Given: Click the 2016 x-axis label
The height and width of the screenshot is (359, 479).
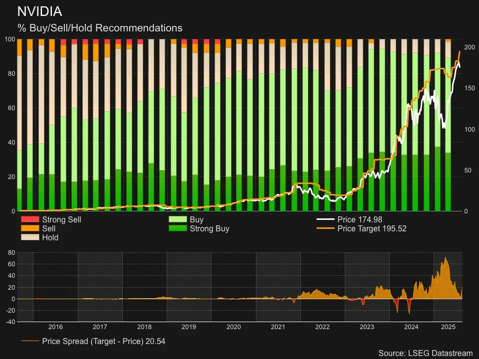Looking at the screenshot, I should pos(55,327).
